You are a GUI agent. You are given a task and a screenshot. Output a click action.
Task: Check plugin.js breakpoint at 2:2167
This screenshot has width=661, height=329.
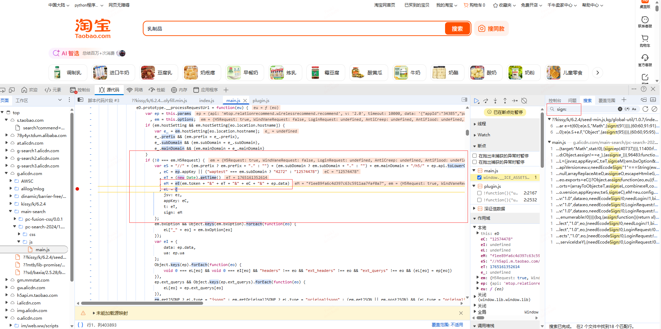479,193
